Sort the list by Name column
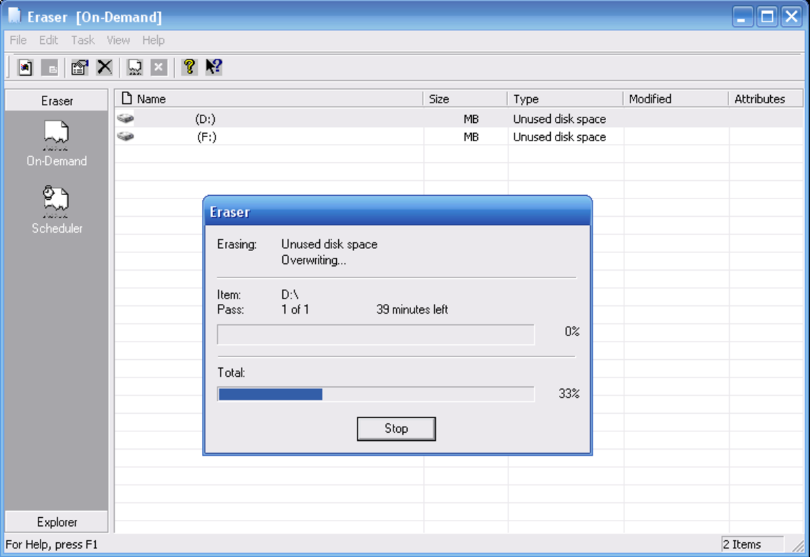This screenshot has height=557, width=810. [269, 99]
